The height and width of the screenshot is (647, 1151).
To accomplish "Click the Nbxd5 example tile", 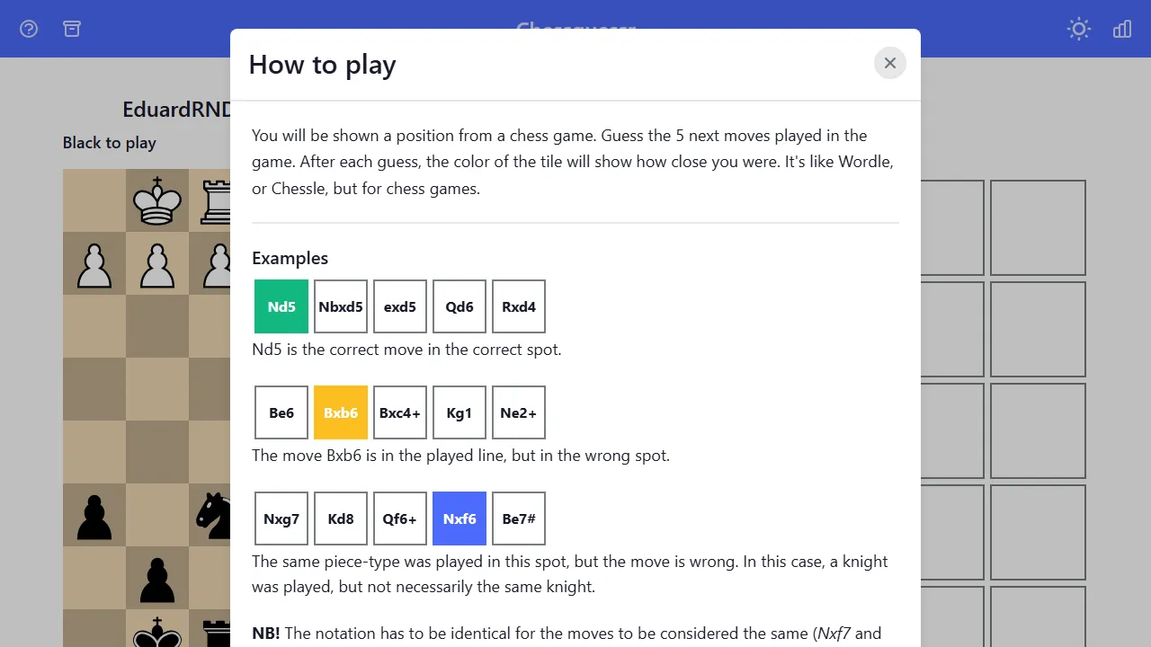I will pos(340,306).
